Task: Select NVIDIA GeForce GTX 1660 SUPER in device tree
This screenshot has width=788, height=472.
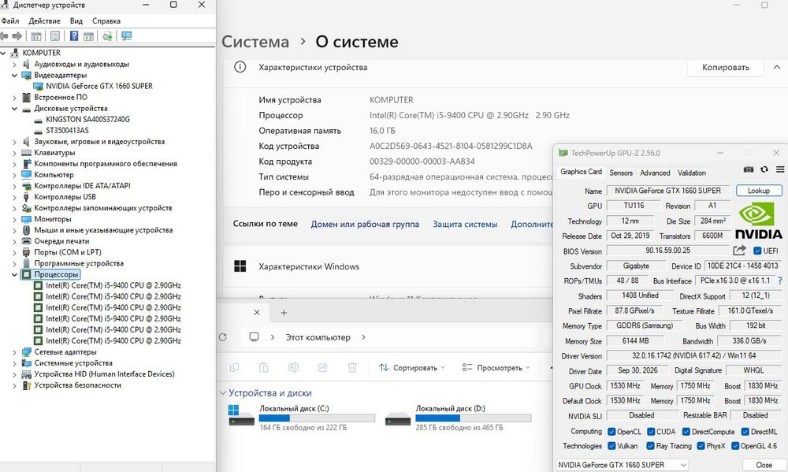Action: 99,86
